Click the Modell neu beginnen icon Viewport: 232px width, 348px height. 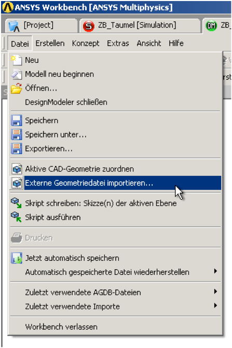tap(17, 74)
